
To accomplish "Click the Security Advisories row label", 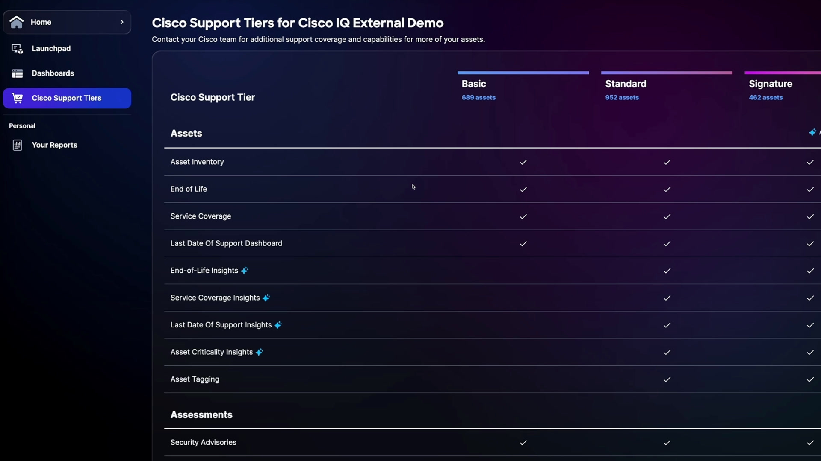I will [203, 443].
